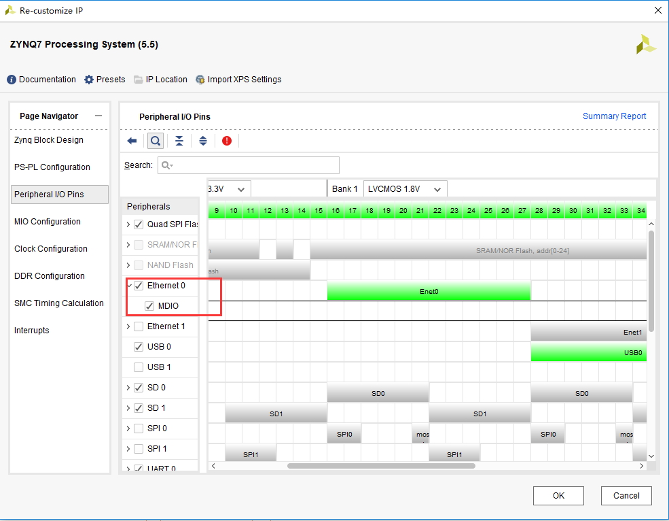Viewport: 669px width, 521px height.
Task: Click the Peripherals column header
Action: click(x=160, y=207)
